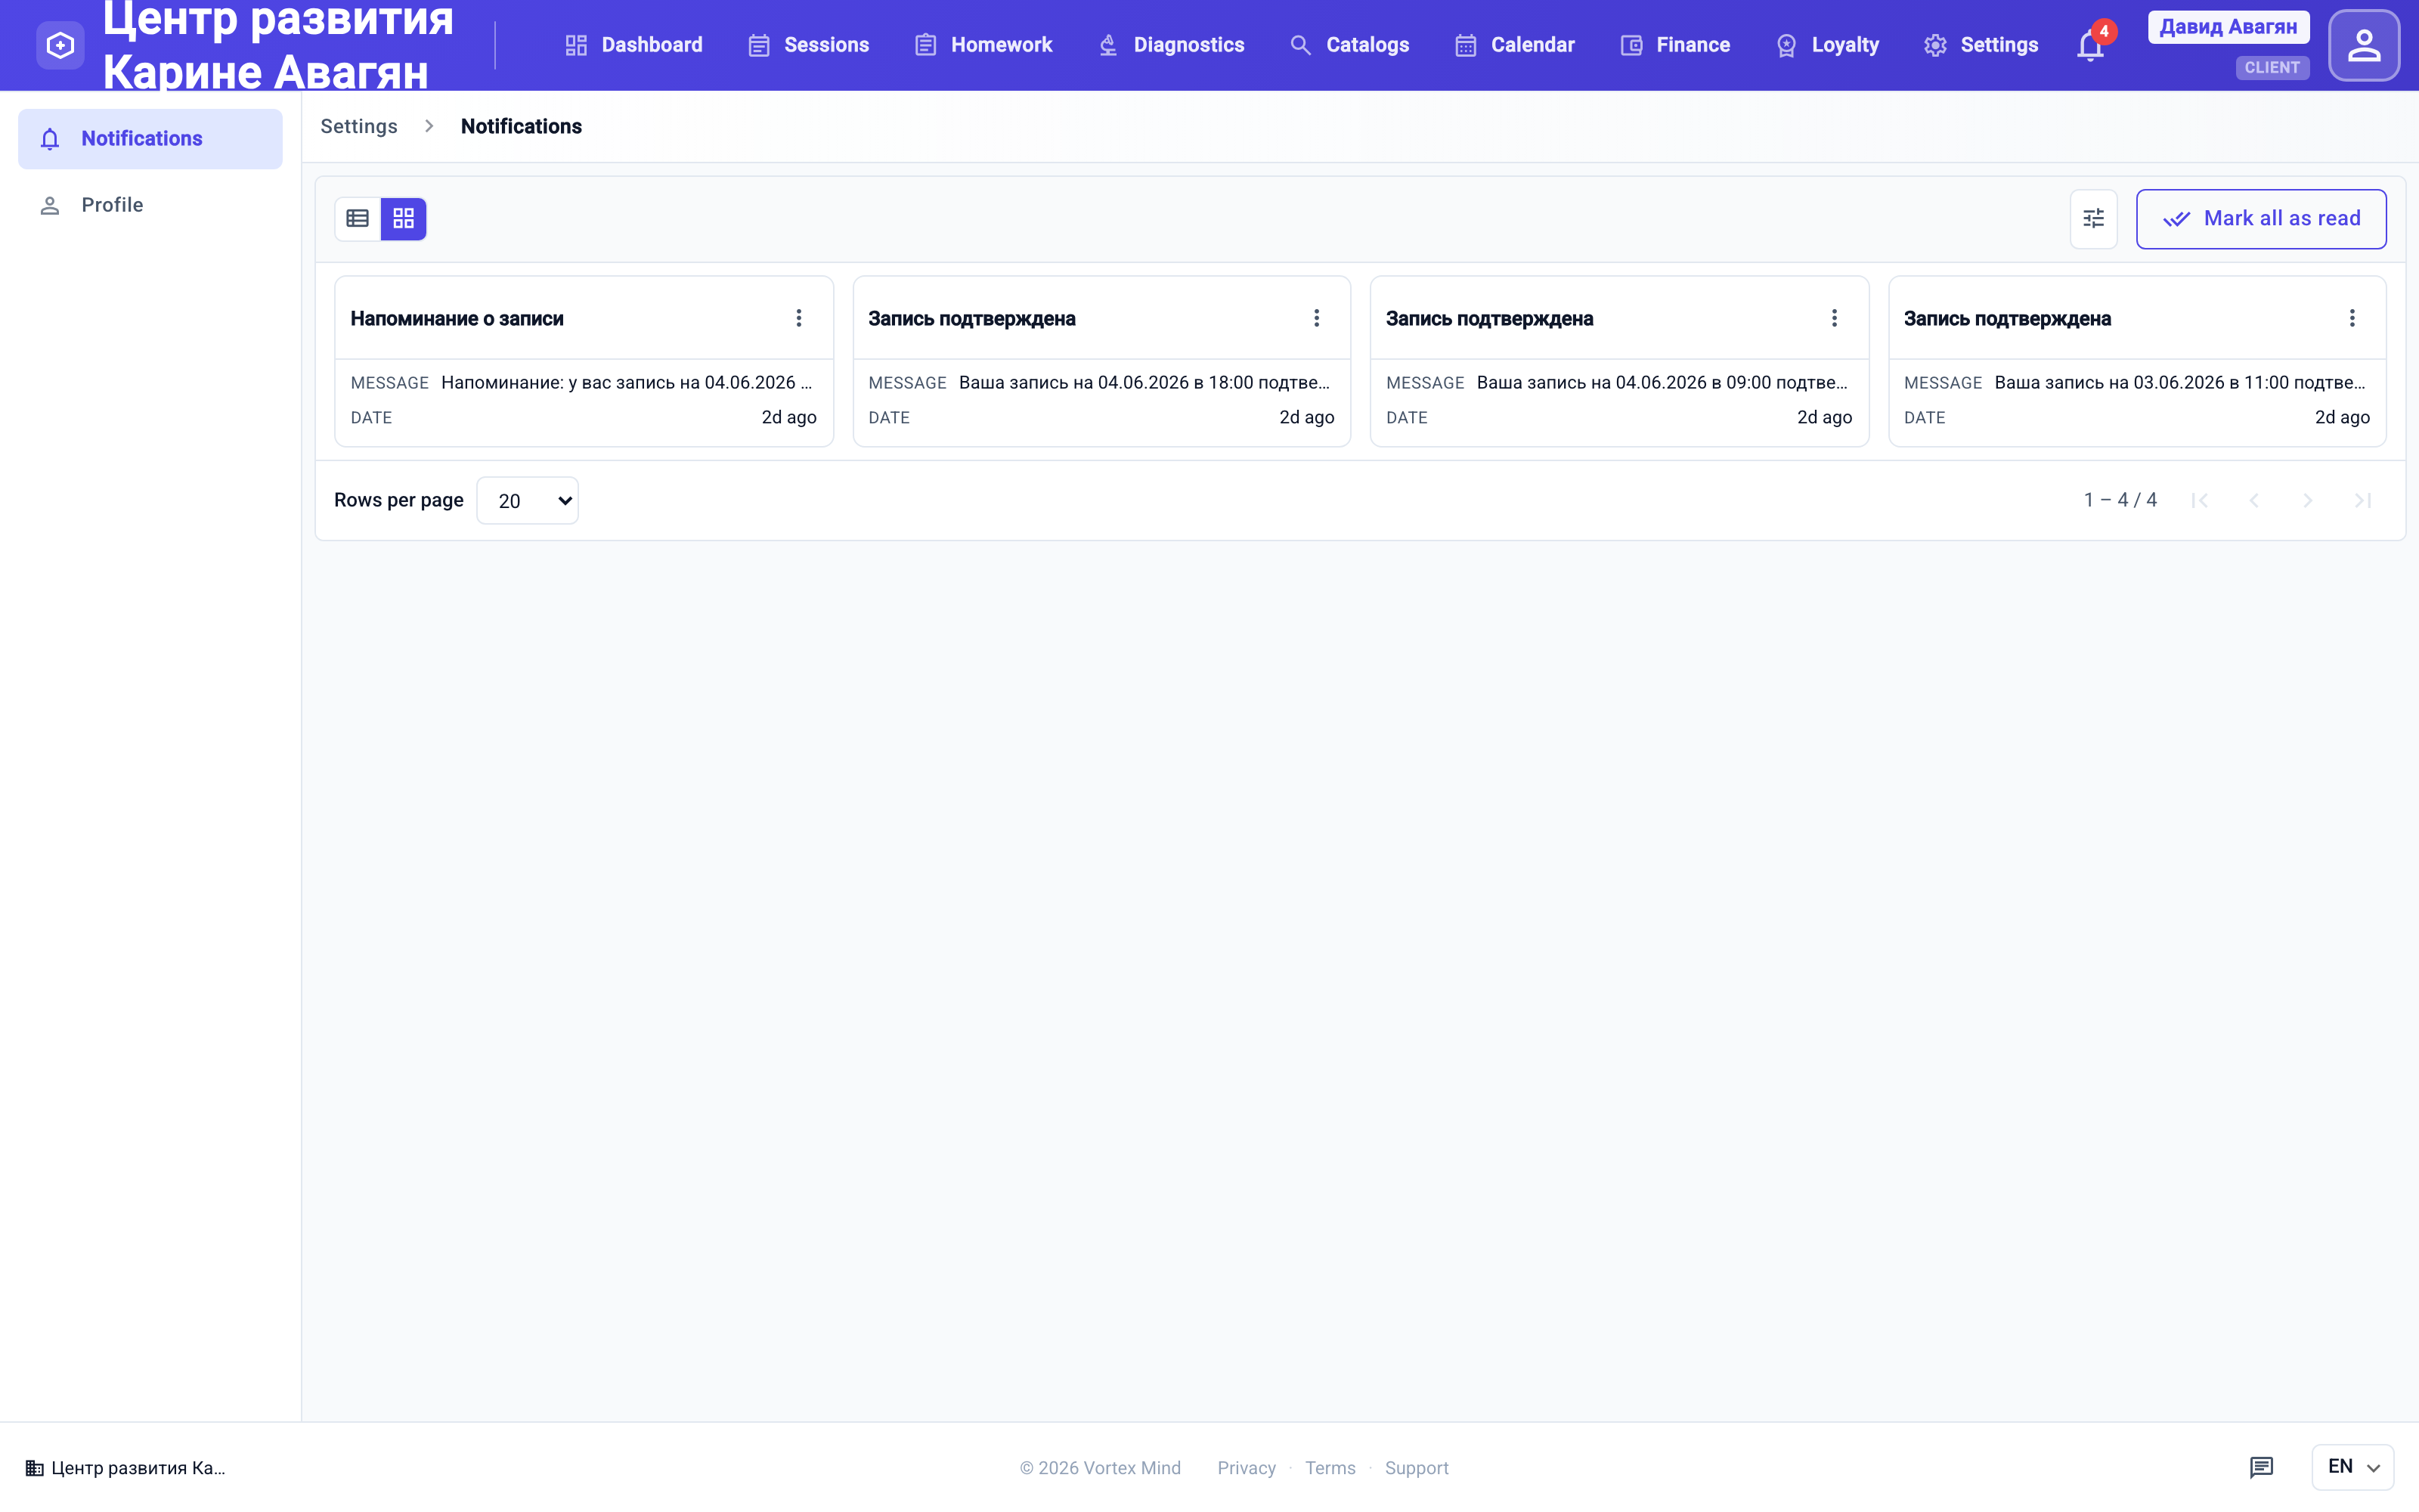Open the filter settings icon
2419x1512 pixels.
click(2093, 218)
